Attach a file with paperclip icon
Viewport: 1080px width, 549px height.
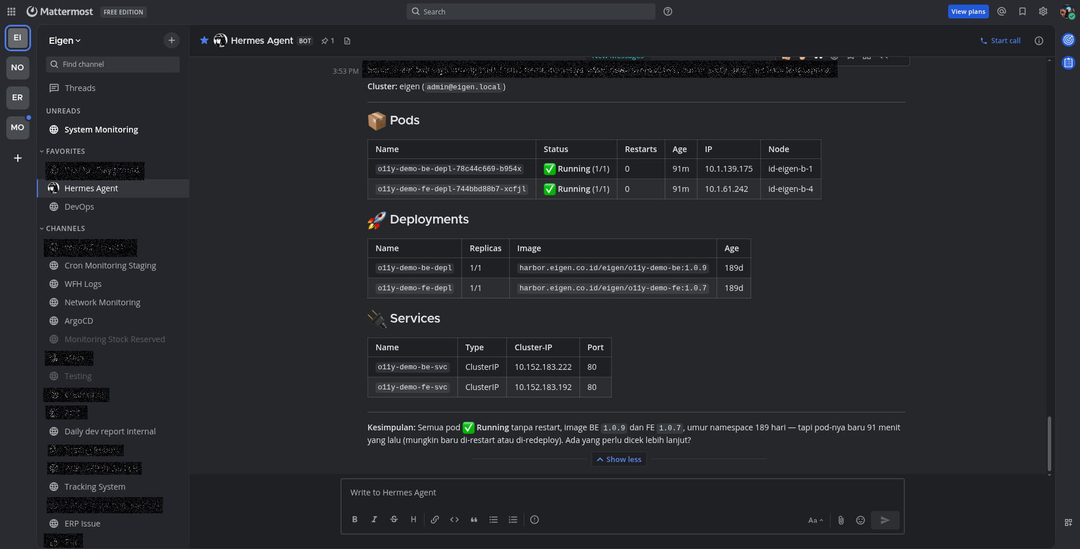pyautogui.click(x=841, y=520)
